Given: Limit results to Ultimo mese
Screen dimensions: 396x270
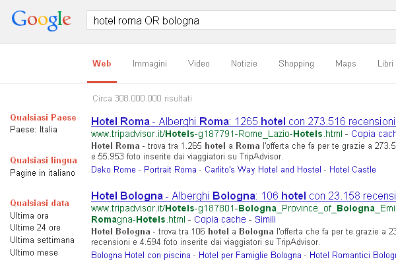Looking at the screenshot, I should tap(33, 252).
